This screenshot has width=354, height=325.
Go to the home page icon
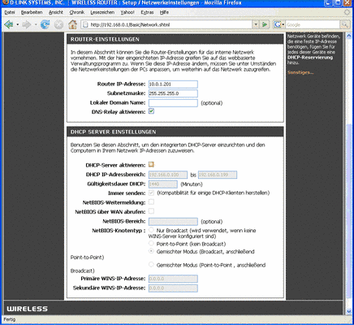72,24
